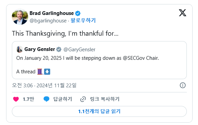198x125 pixels.
Task: Click Gary Gensler's small avatar
Action: pos(20,49)
